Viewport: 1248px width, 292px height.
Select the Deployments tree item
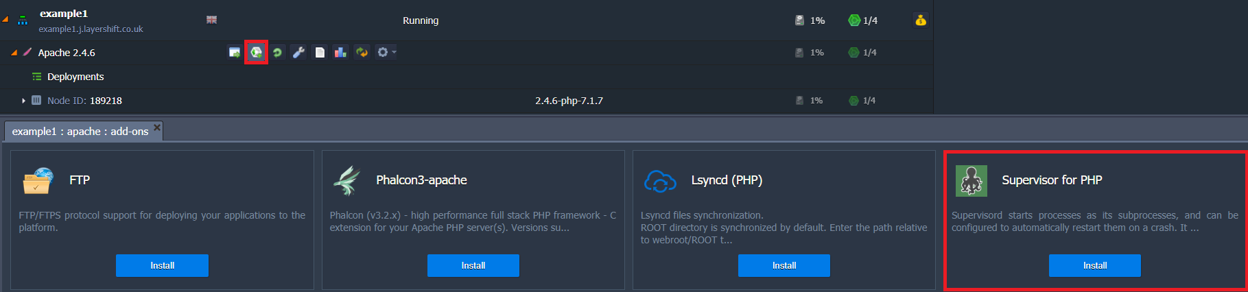point(75,77)
